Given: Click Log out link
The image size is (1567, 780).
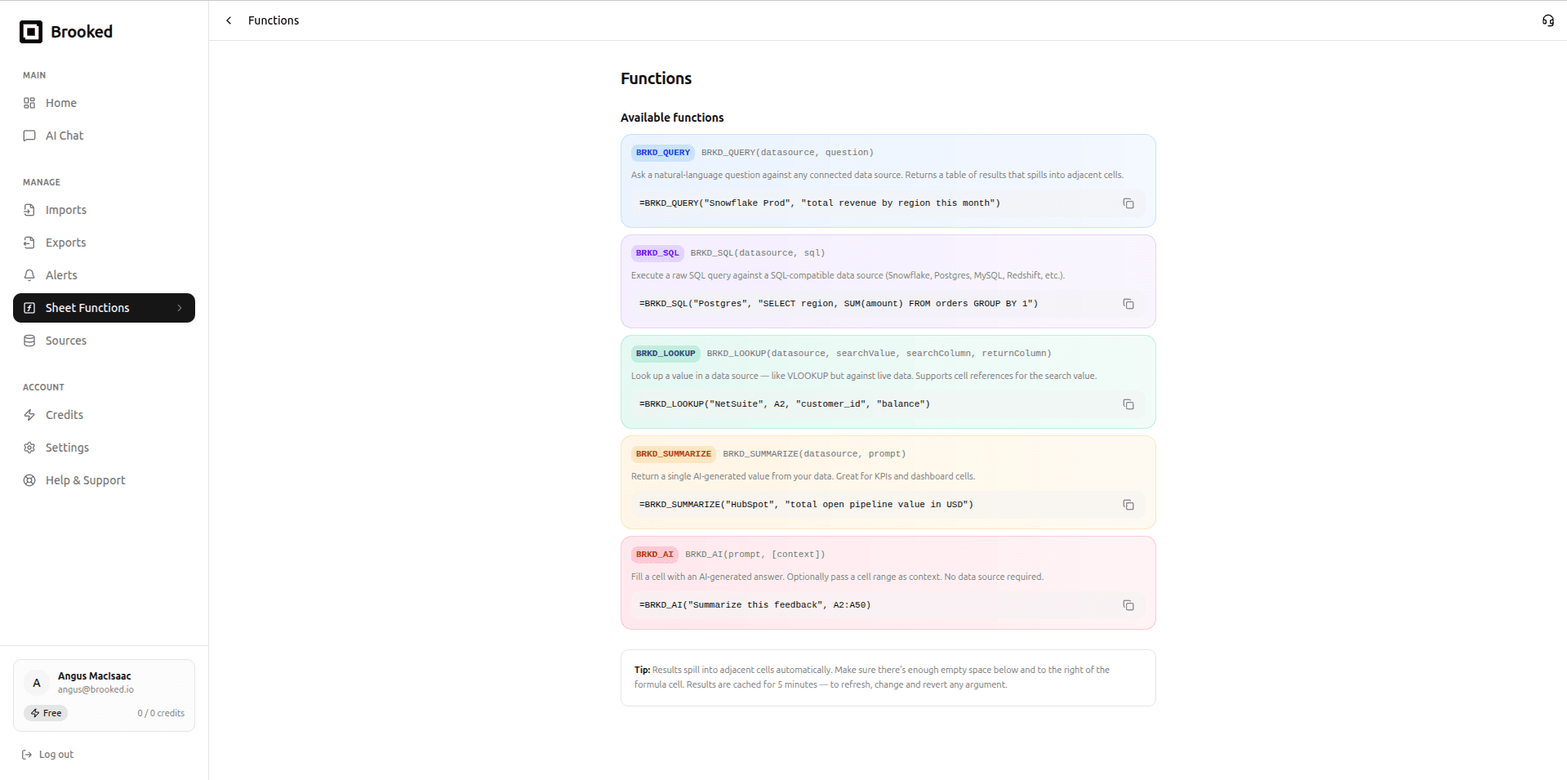Looking at the screenshot, I should coord(47,755).
